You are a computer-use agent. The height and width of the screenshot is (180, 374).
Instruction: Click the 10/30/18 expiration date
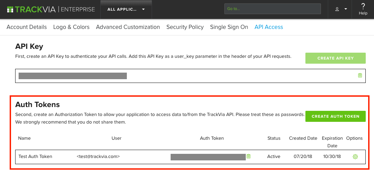pyautogui.click(x=332, y=157)
